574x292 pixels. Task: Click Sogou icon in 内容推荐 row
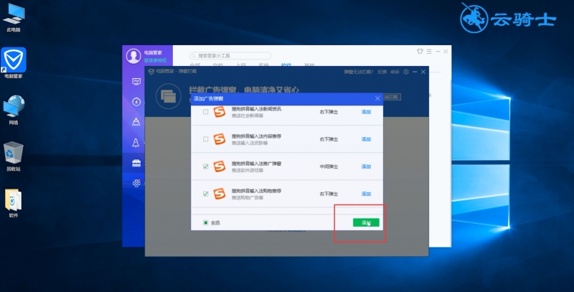[220, 139]
